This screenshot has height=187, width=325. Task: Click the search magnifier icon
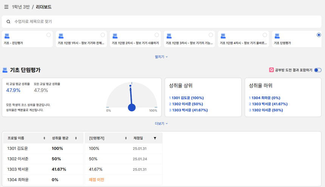coord(8,22)
